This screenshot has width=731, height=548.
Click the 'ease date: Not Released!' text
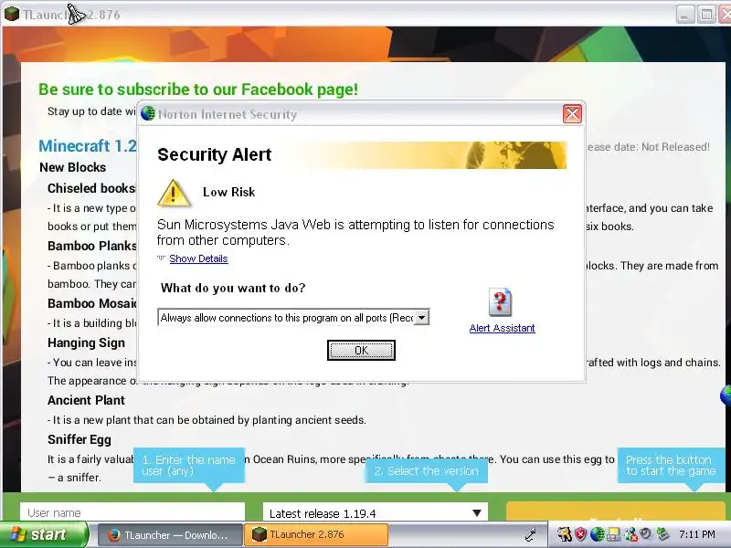pyautogui.click(x=648, y=147)
